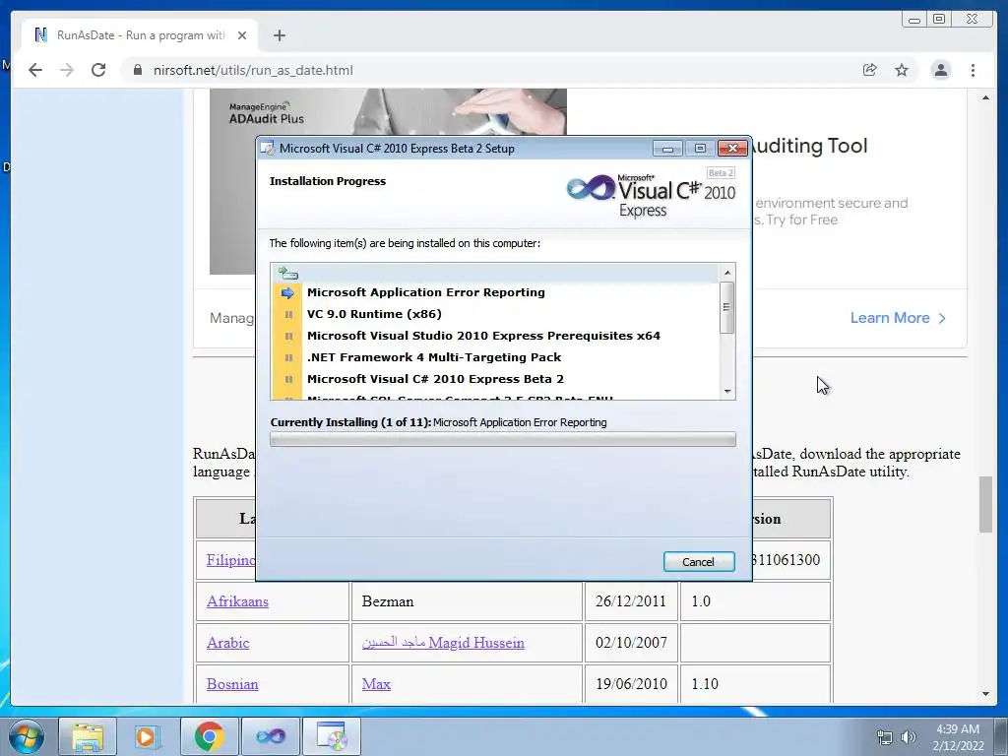Share this page icon in address bar
Viewport: 1008px width, 756px height.
[870, 70]
